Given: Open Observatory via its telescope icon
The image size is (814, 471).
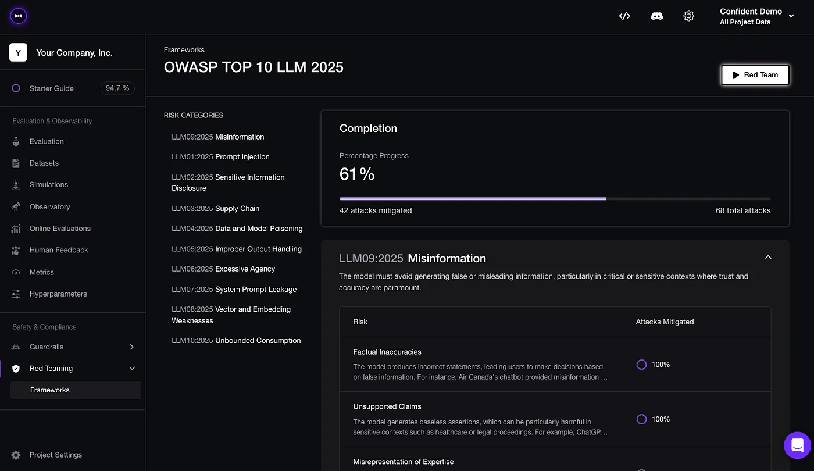Looking at the screenshot, I should (16, 206).
